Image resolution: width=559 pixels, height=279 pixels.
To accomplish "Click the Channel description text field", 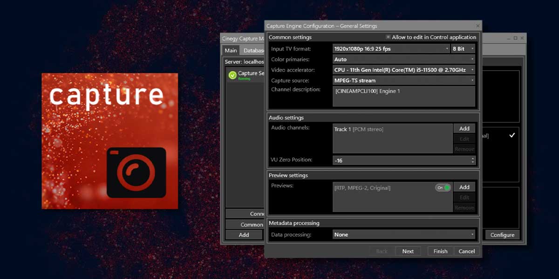I will 403,96.
